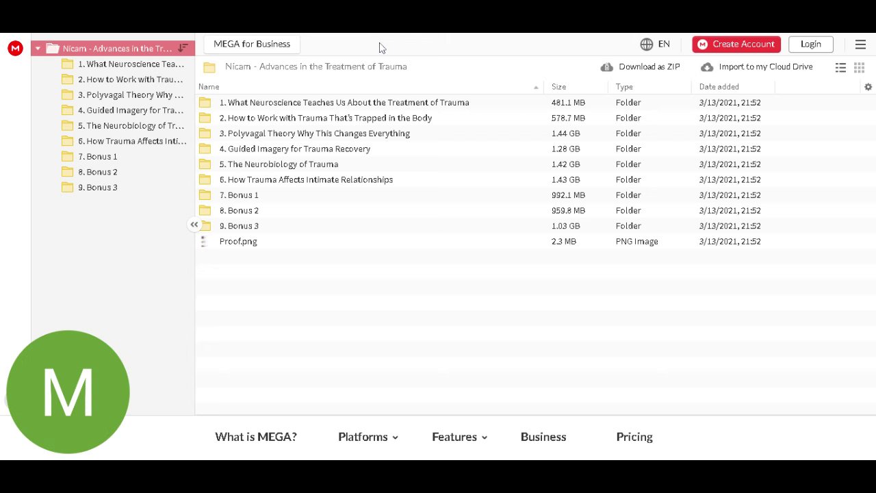Open the MEGA for Business tab

point(252,44)
